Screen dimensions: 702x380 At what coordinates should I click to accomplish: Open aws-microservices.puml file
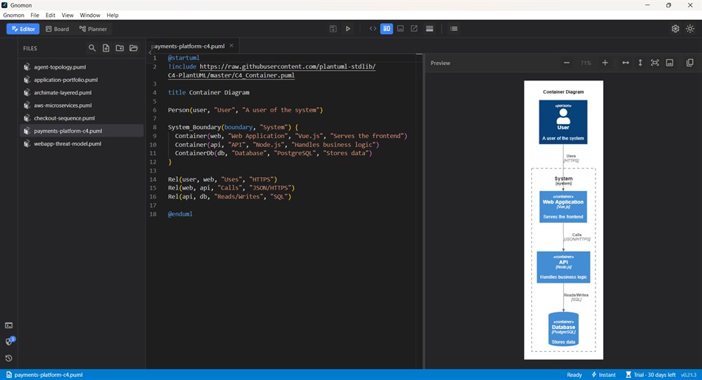tap(82, 106)
